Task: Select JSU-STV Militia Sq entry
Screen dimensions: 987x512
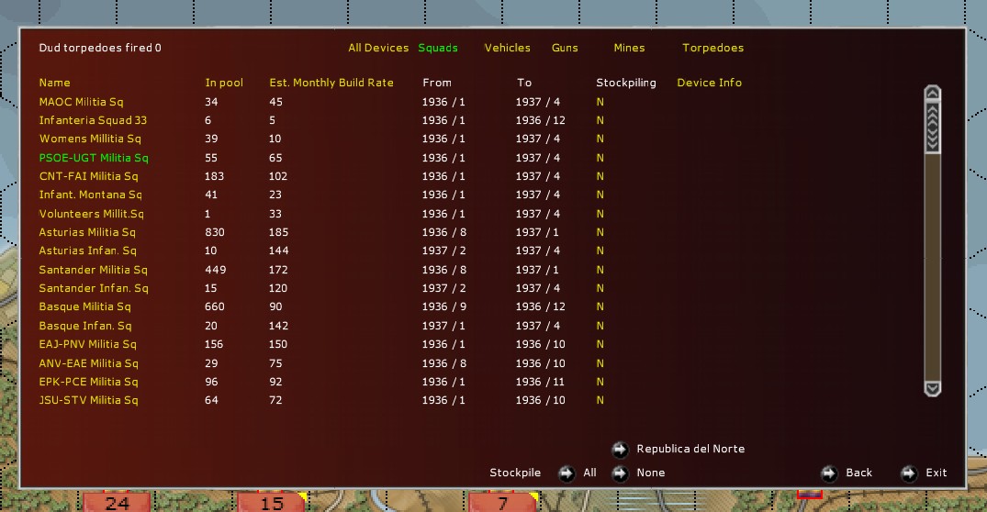Action: 88,400
